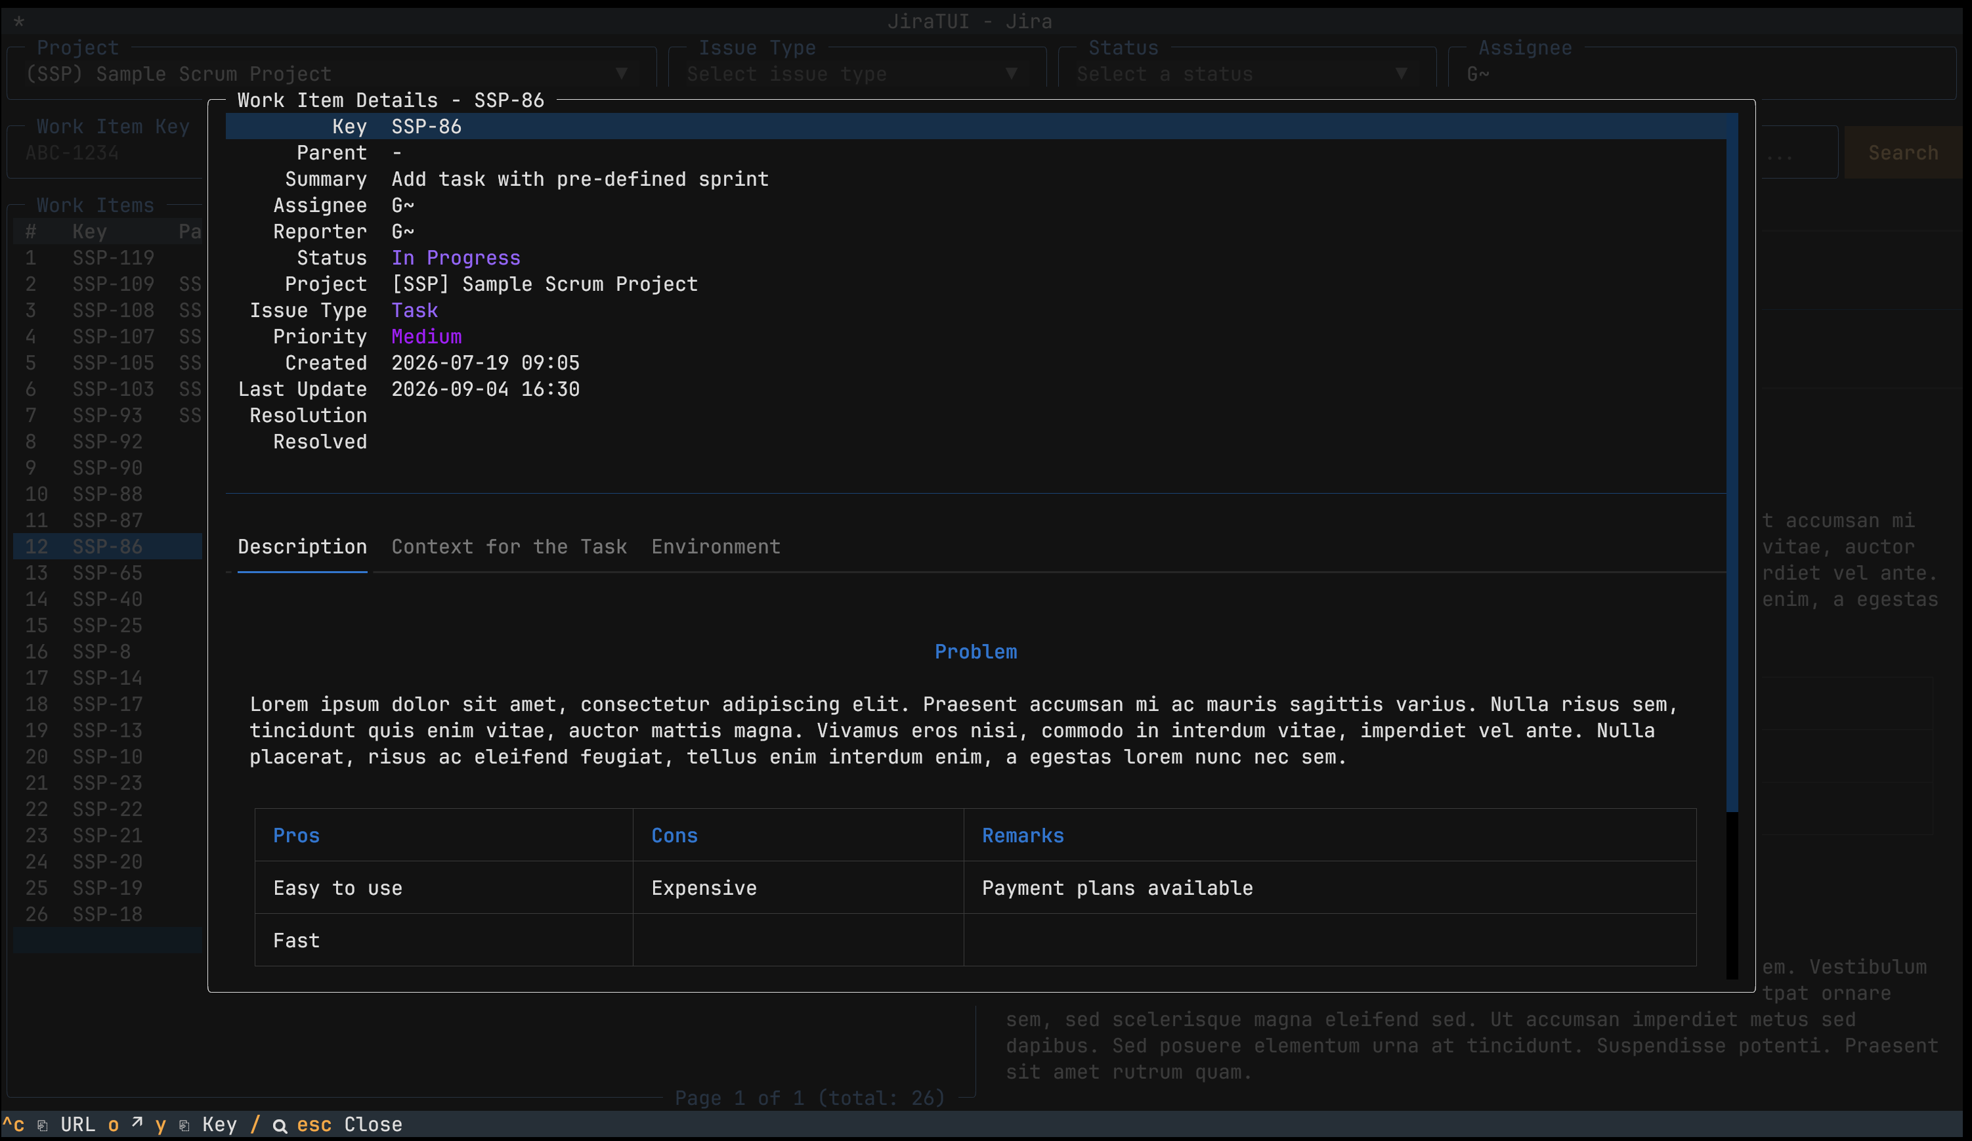Click the copy URL icon in the footer
This screenshot has height=1141, width=1972.
click(43, 1125)
